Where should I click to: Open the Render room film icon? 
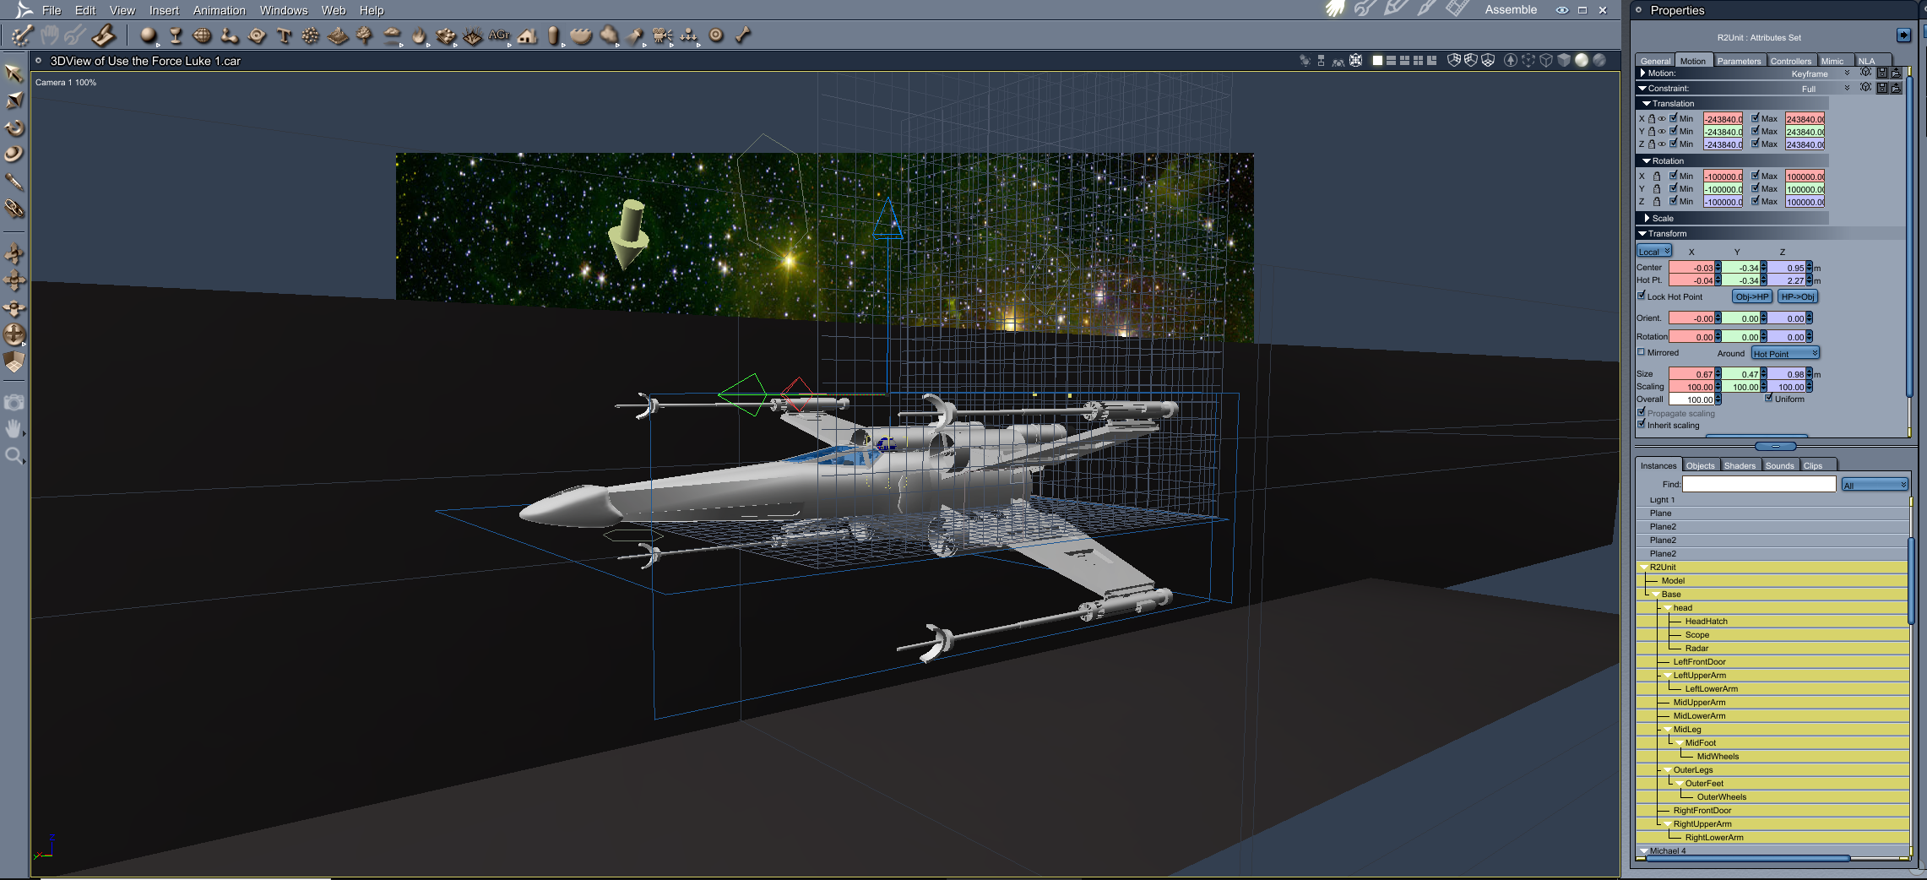pyautogui.click(x=1457, y=9)
